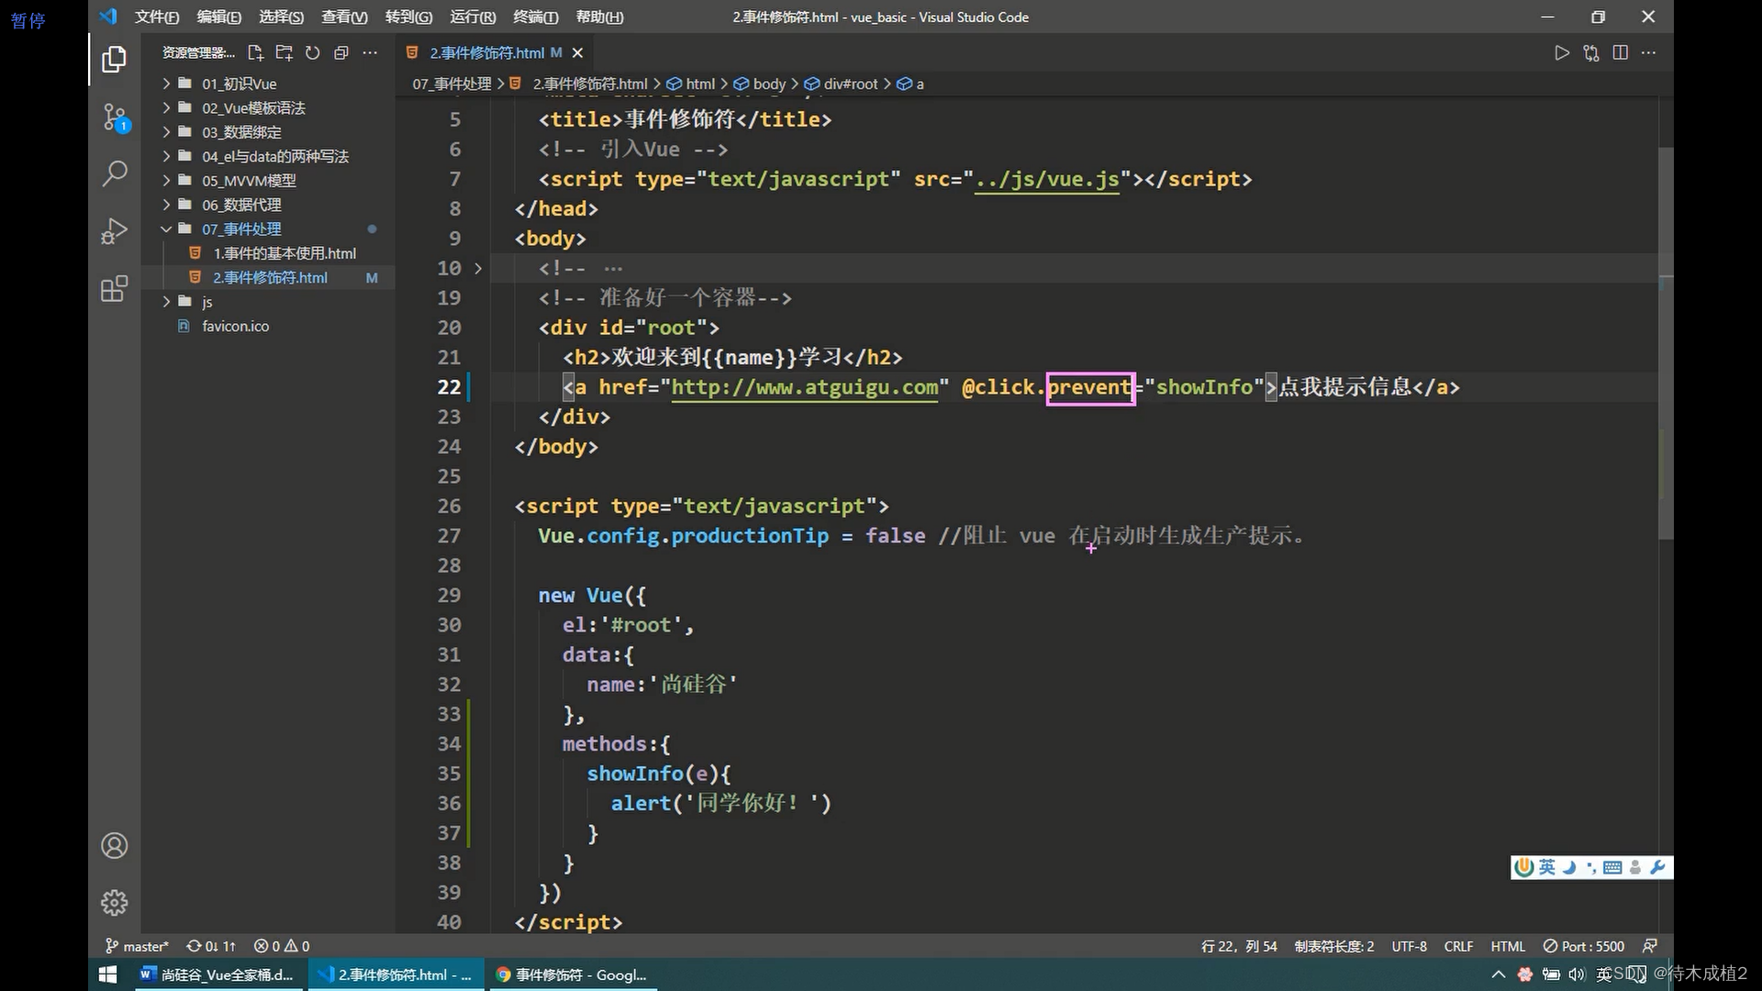Click line number 27 in gutter
Viewport: 1762px width, 991px height.
[x=449, y=536]
